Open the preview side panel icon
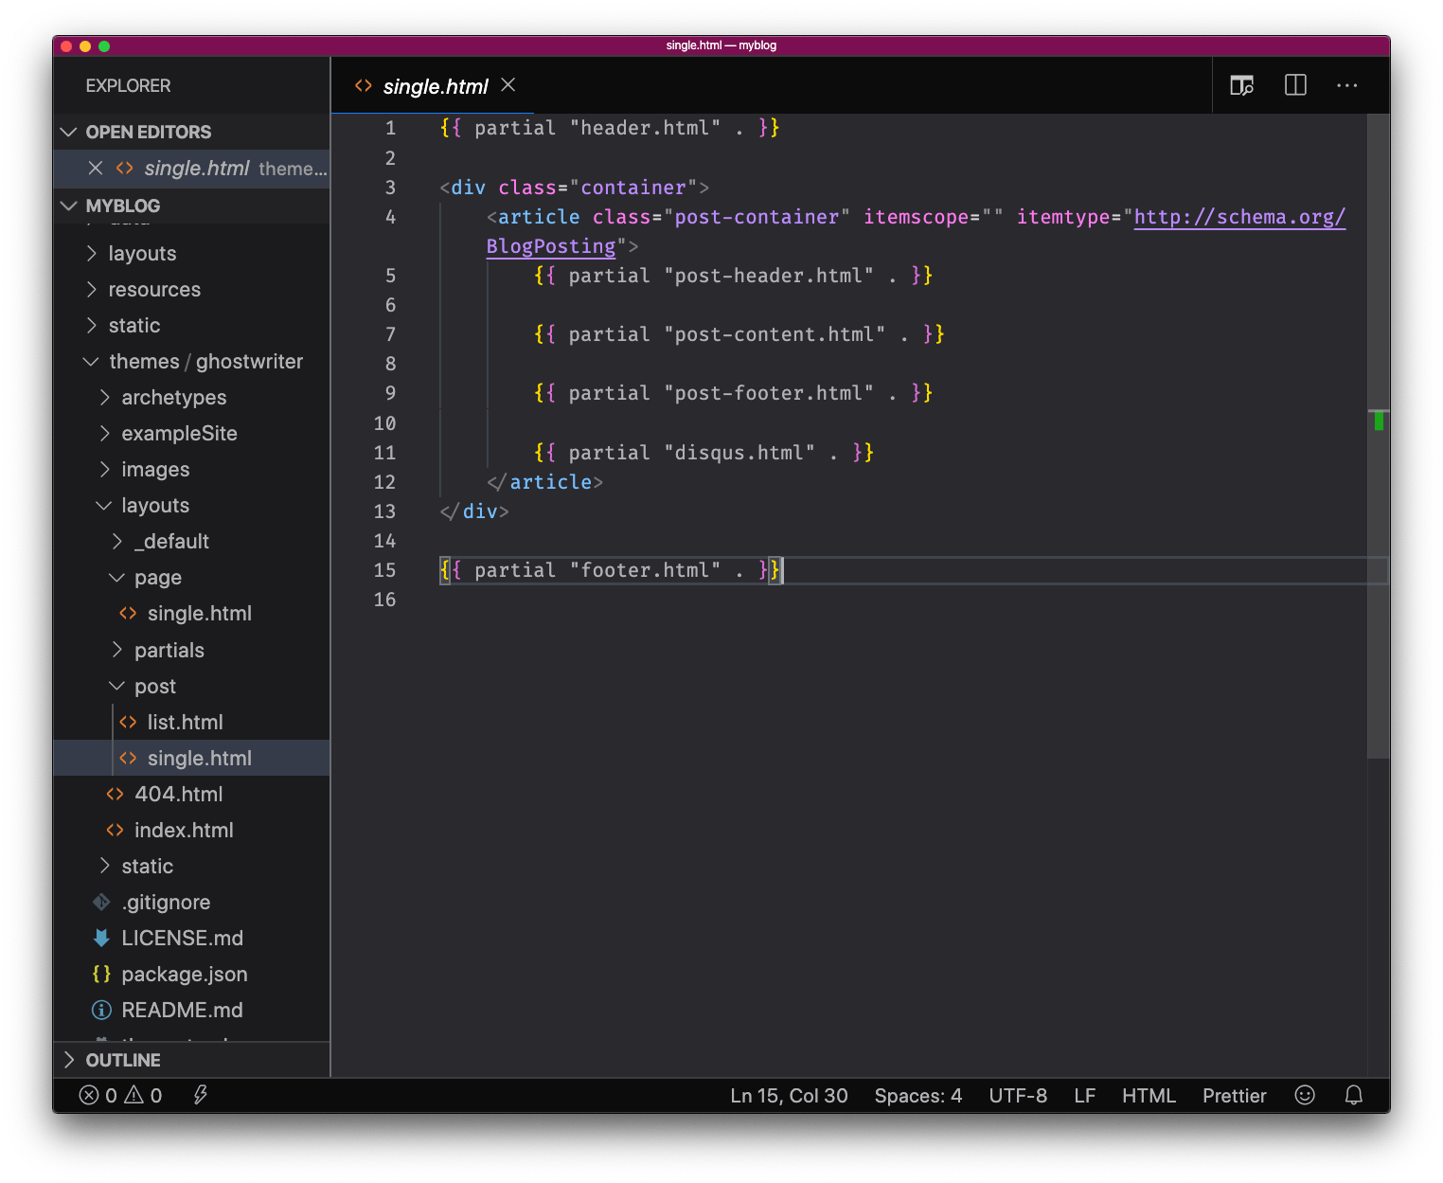Image resolution: width=1443 pixels, height=1183 pixels. coord(1241,85)
